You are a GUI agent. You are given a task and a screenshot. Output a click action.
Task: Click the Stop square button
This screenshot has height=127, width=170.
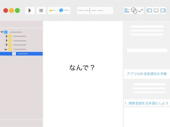(41, 10)
